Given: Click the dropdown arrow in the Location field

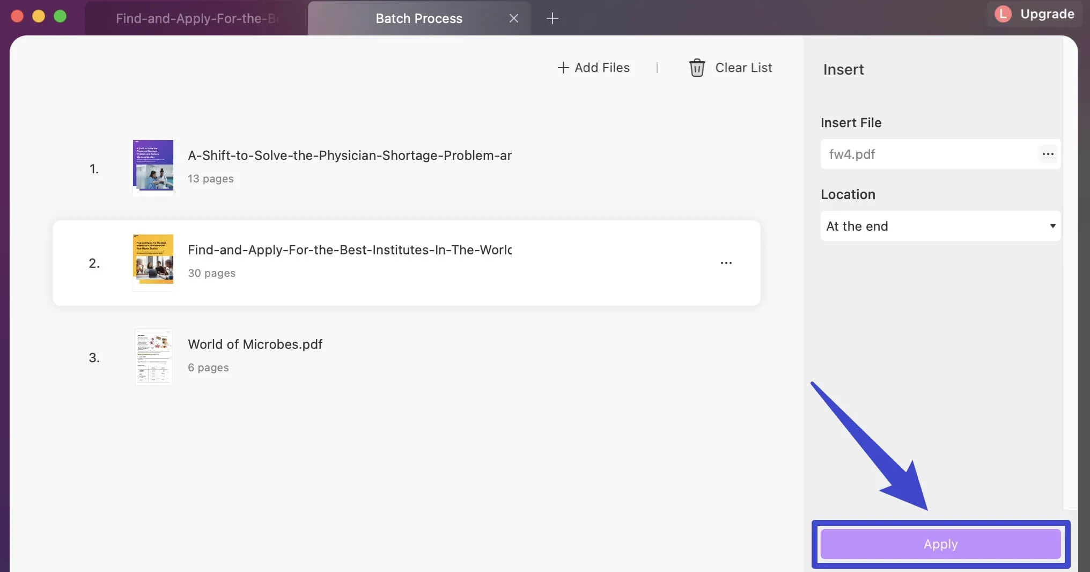Looking at the screenshot, I should (1052, 226).
